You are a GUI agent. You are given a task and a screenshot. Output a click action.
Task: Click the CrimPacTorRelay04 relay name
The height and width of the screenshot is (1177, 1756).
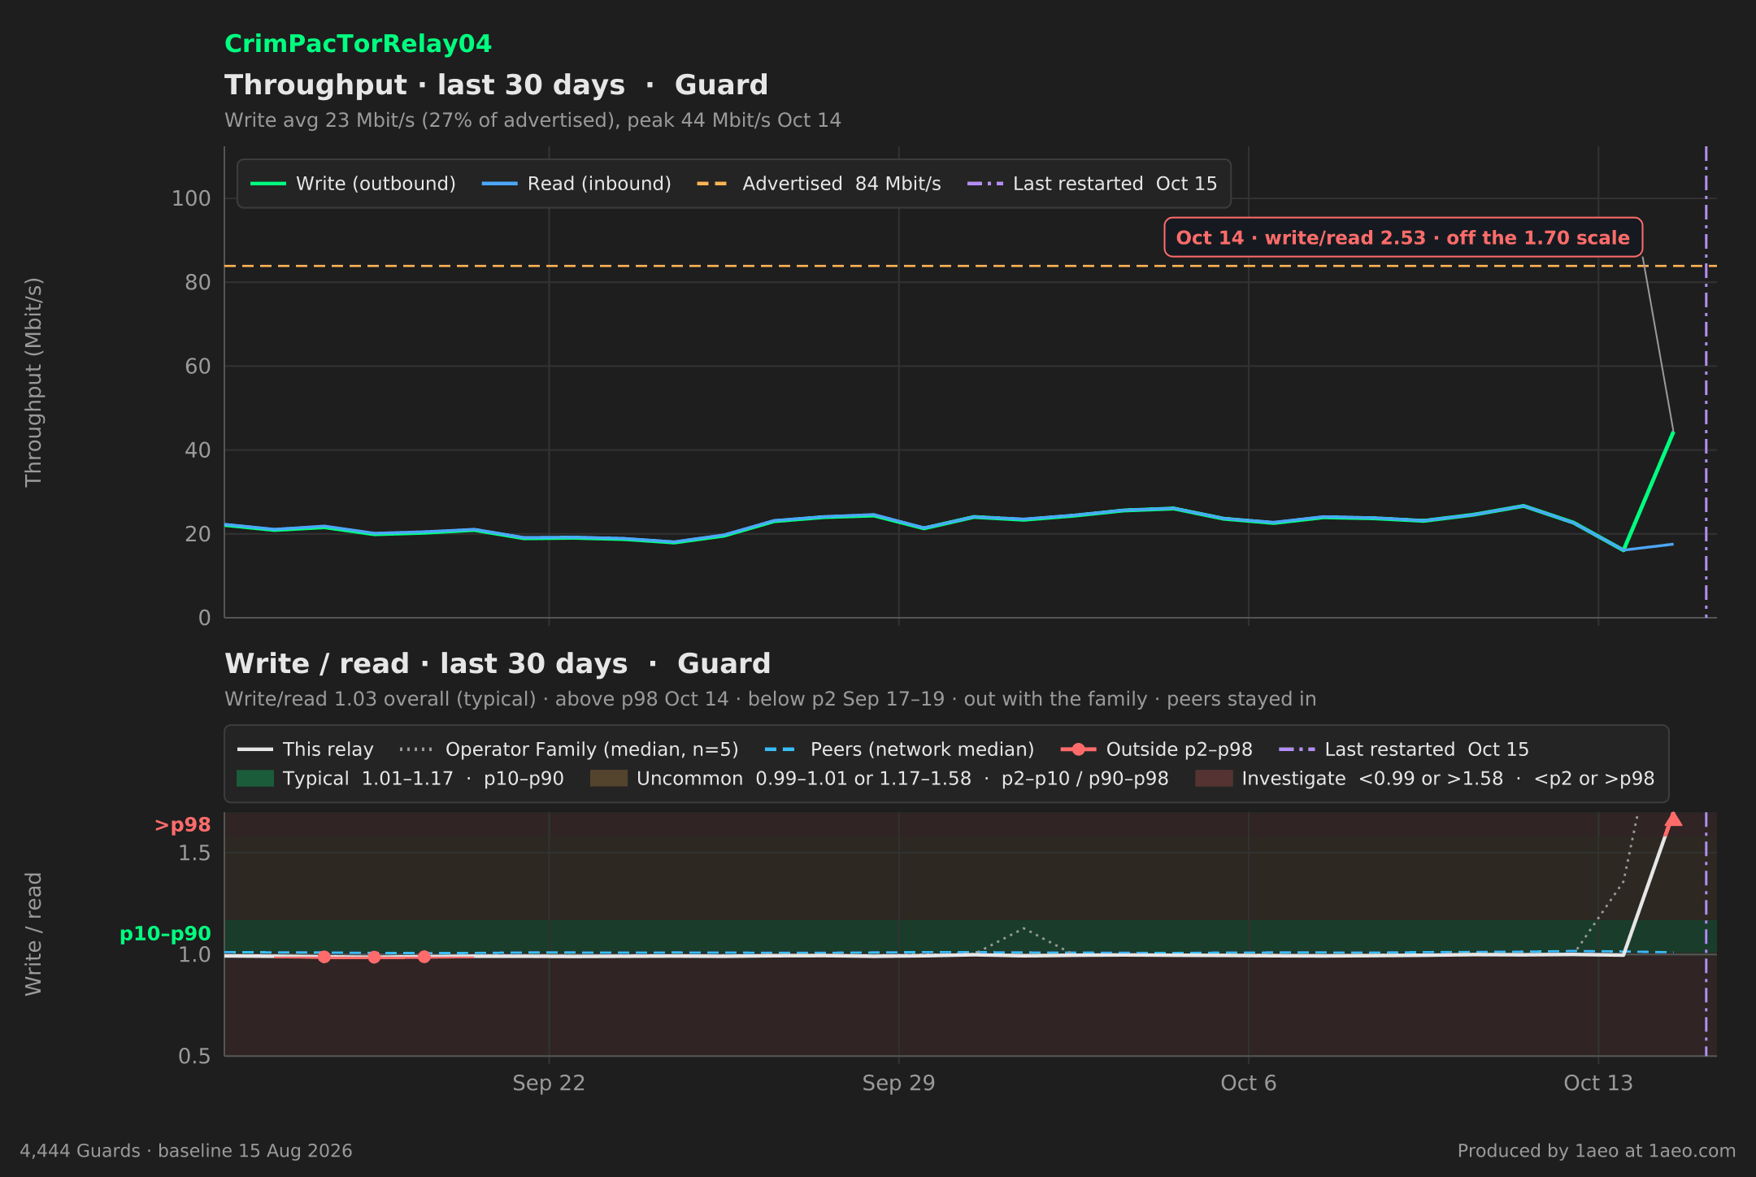358,44
